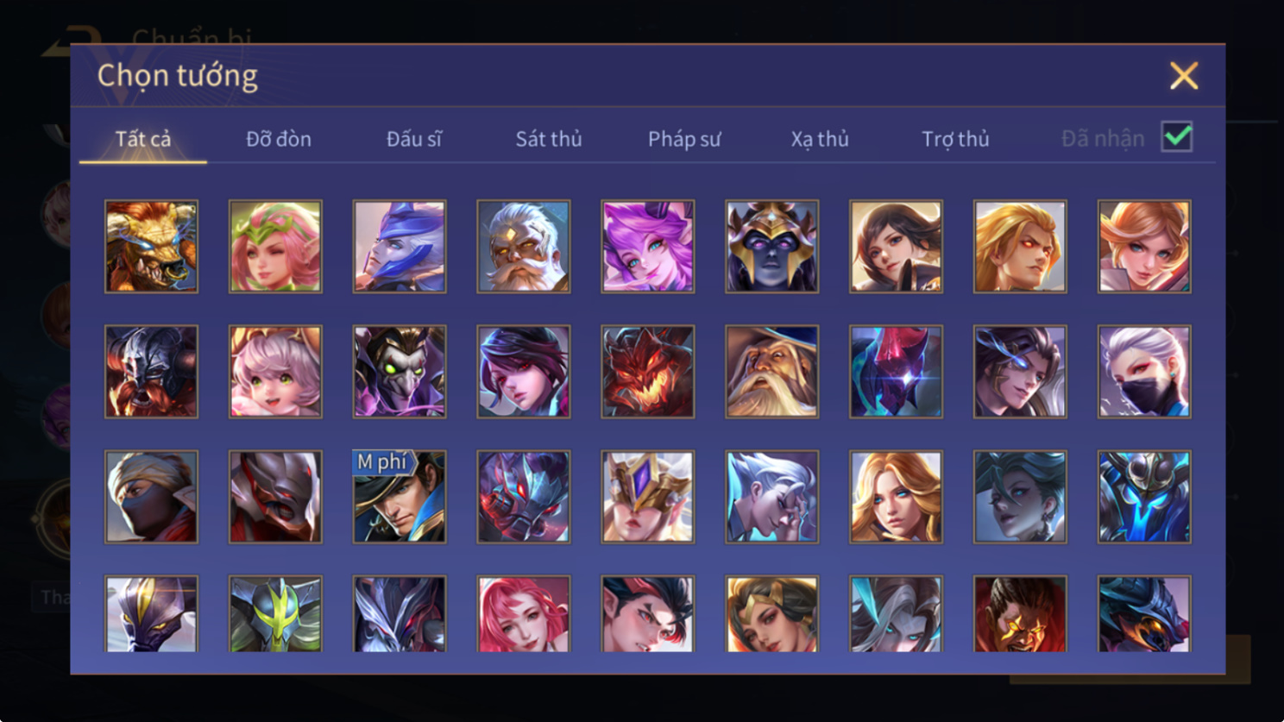Choose the white-bearded old man hero portrait

click(524, 247)
